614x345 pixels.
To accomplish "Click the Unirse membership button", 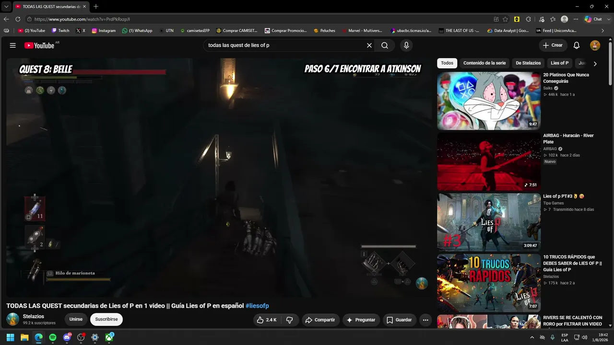I will tap(76, 320).
